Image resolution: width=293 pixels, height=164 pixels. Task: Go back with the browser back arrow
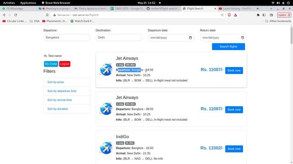(x=4, y=15)
